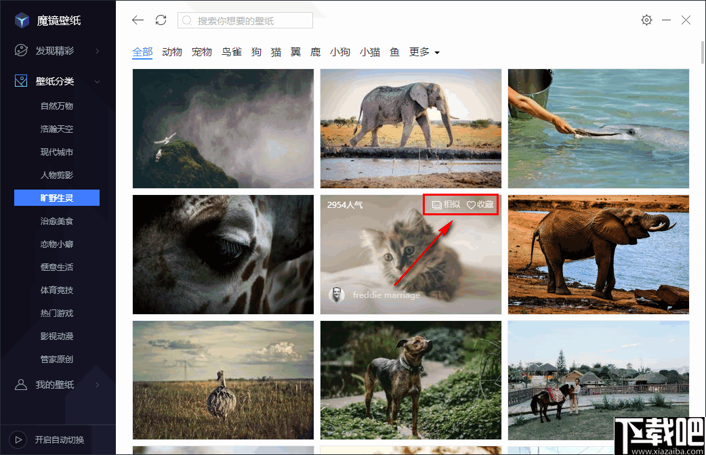Open the 治愈美食 category
This screenshot has width=706, height=455.
[x=57, y=221]
